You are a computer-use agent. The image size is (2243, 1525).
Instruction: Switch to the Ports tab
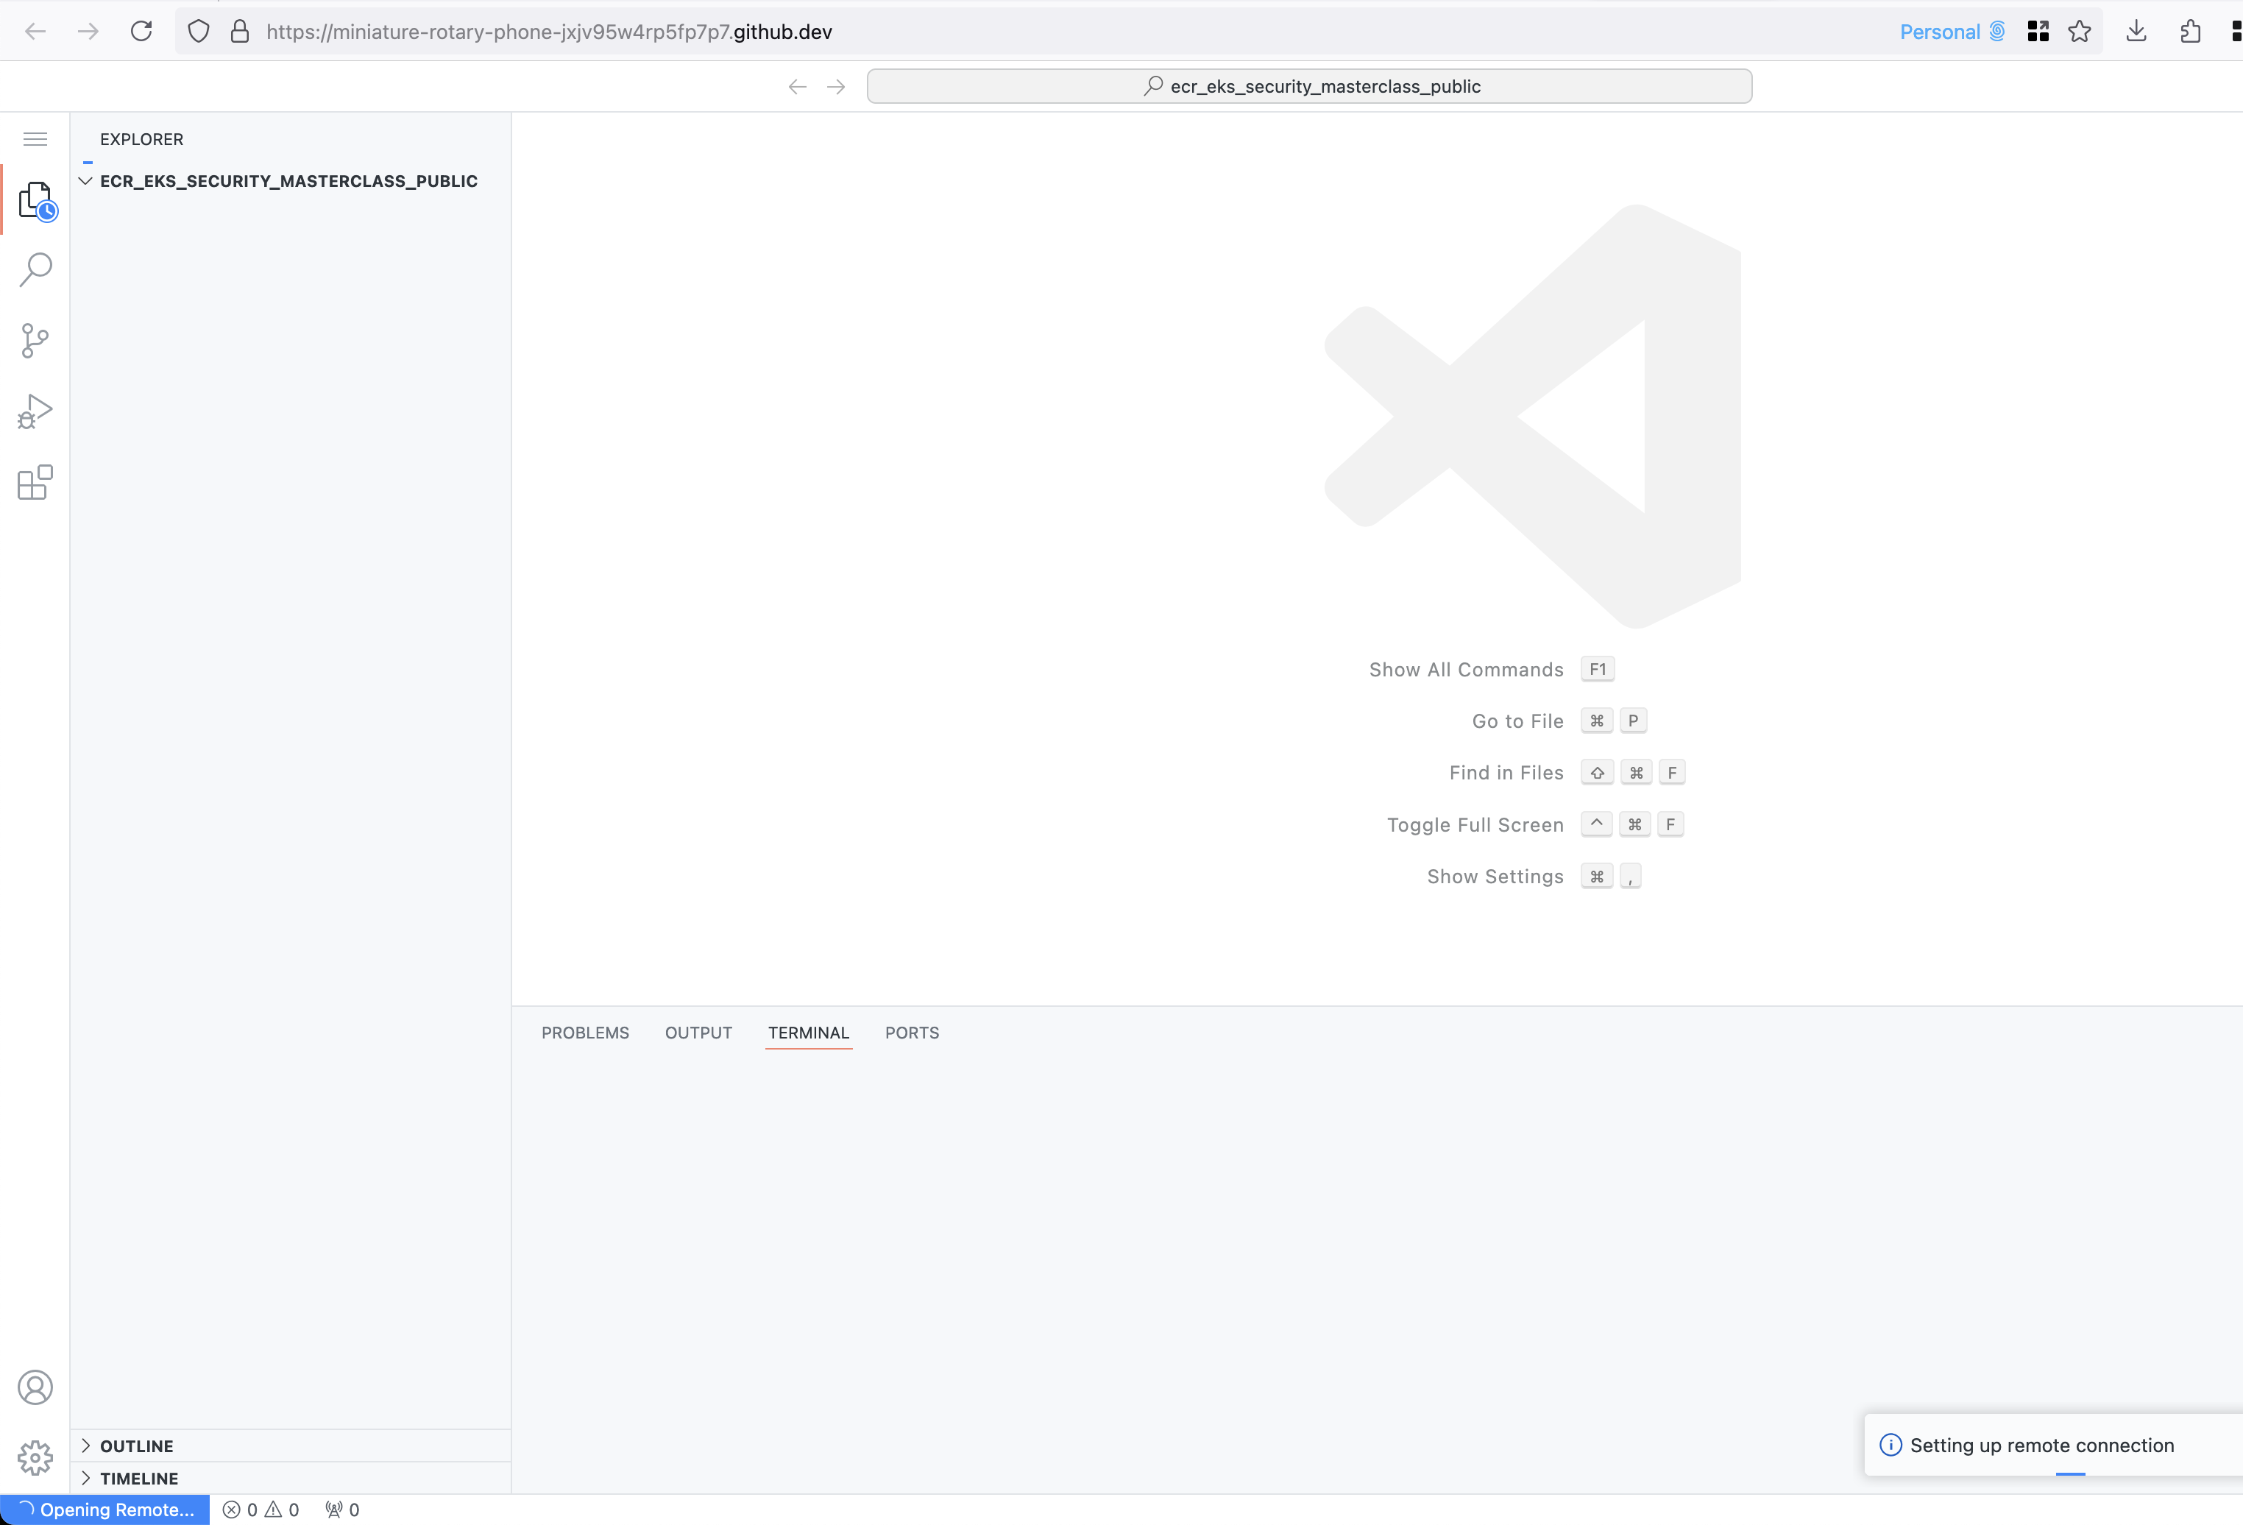[x=911, y=1033]
